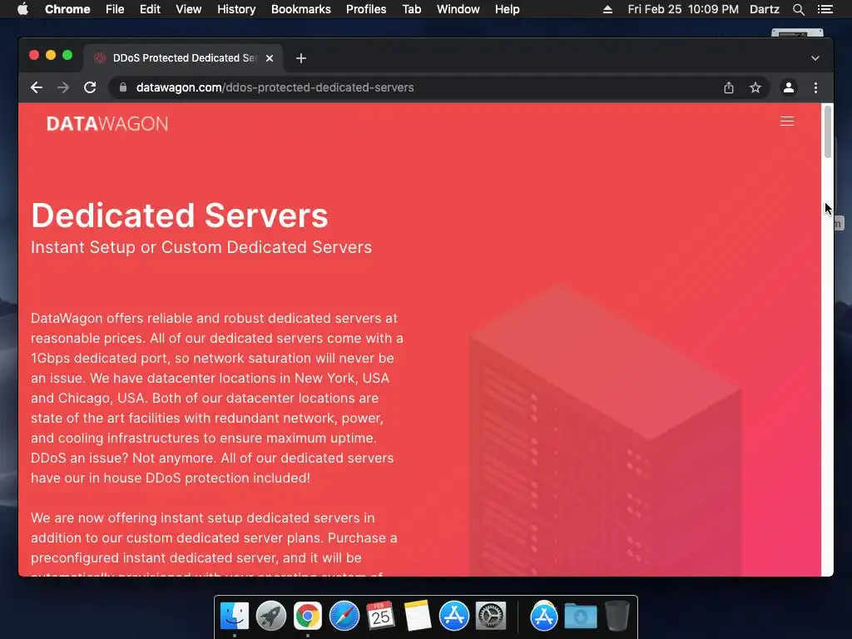
Task: Open Launchpad rocket in the Dock
Action: pyautogui.click(x=271, y=617)
